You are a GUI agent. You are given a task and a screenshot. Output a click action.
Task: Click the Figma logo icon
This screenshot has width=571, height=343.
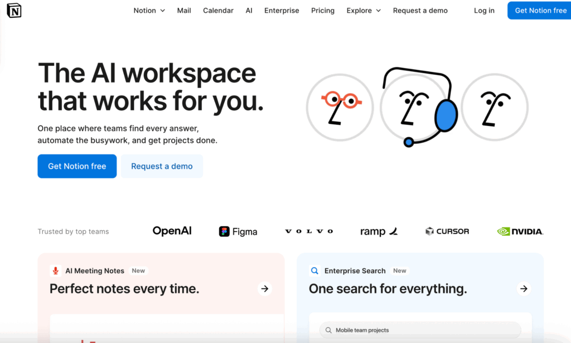[224, 231]
